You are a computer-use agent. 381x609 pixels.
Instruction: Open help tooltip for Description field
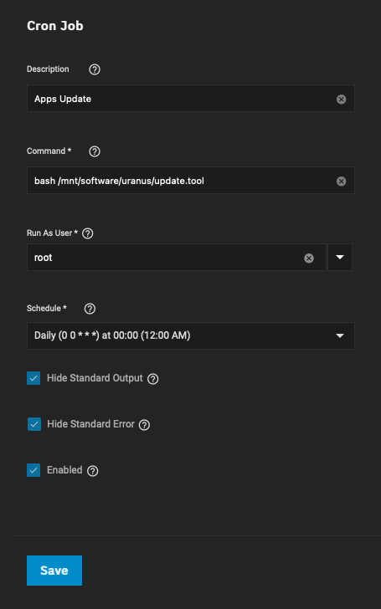pyautogui.click(x=95, y=69)
